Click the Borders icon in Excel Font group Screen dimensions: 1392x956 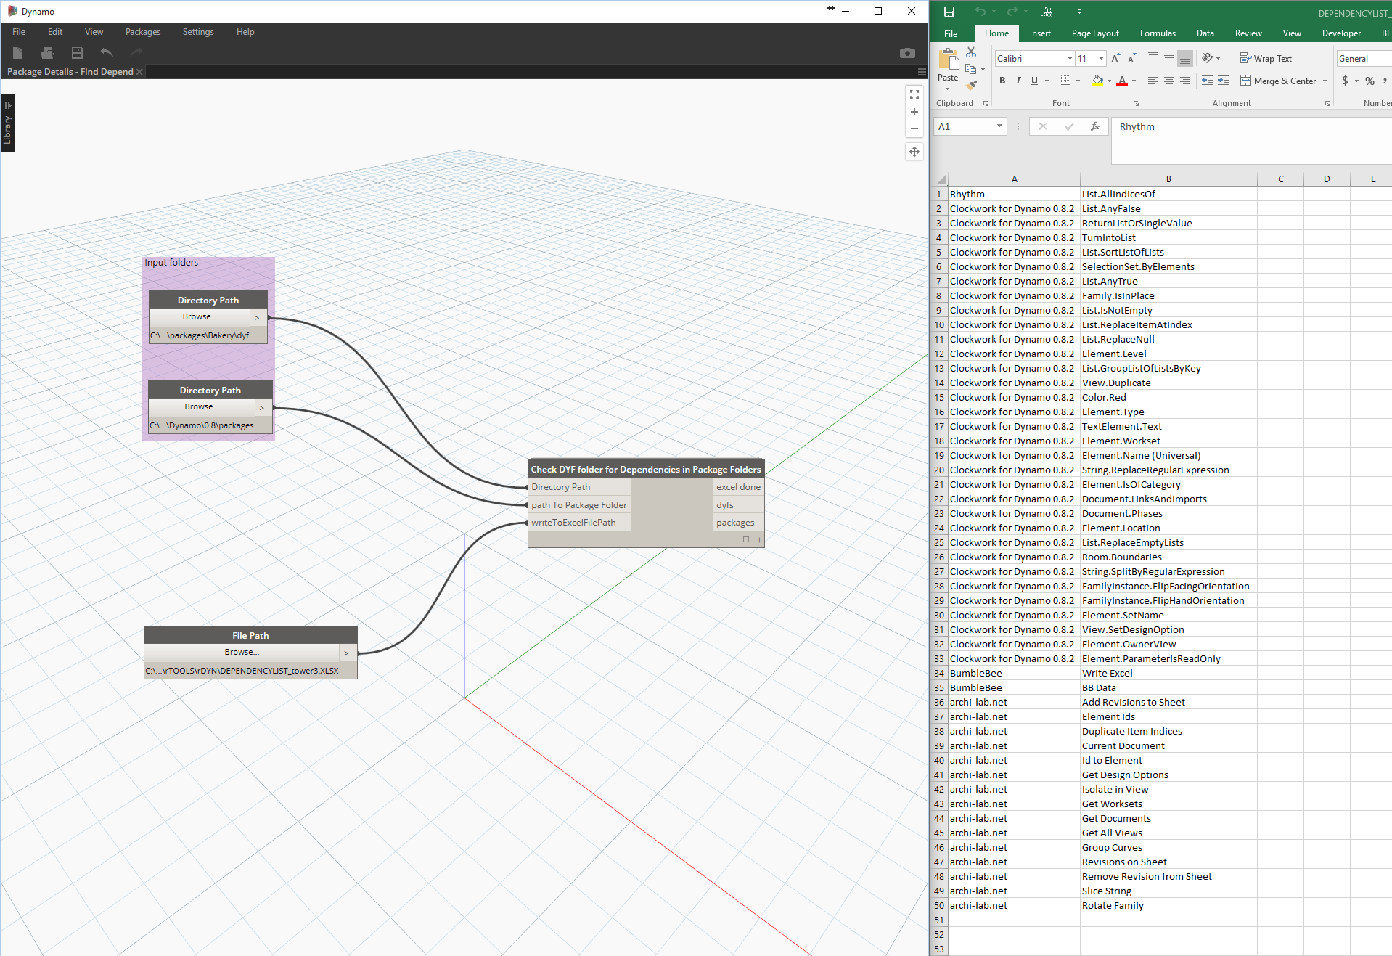point(1065,81)
